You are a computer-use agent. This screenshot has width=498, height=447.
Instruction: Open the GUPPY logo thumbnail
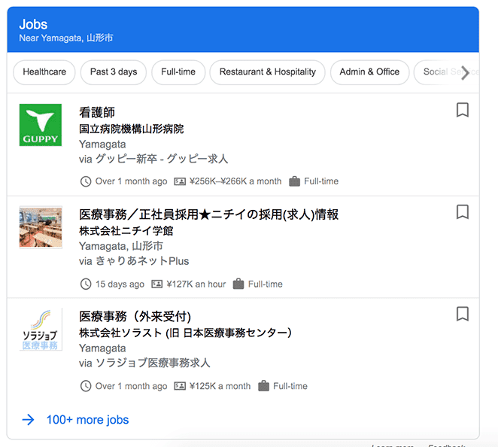click(41, 125)
